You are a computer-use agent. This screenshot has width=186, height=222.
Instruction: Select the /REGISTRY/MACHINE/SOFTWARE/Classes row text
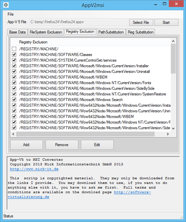pos(56,55)
